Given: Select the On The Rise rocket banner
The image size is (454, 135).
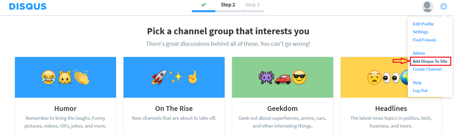Looking at the screenshot, I should [x=174, y=77].
